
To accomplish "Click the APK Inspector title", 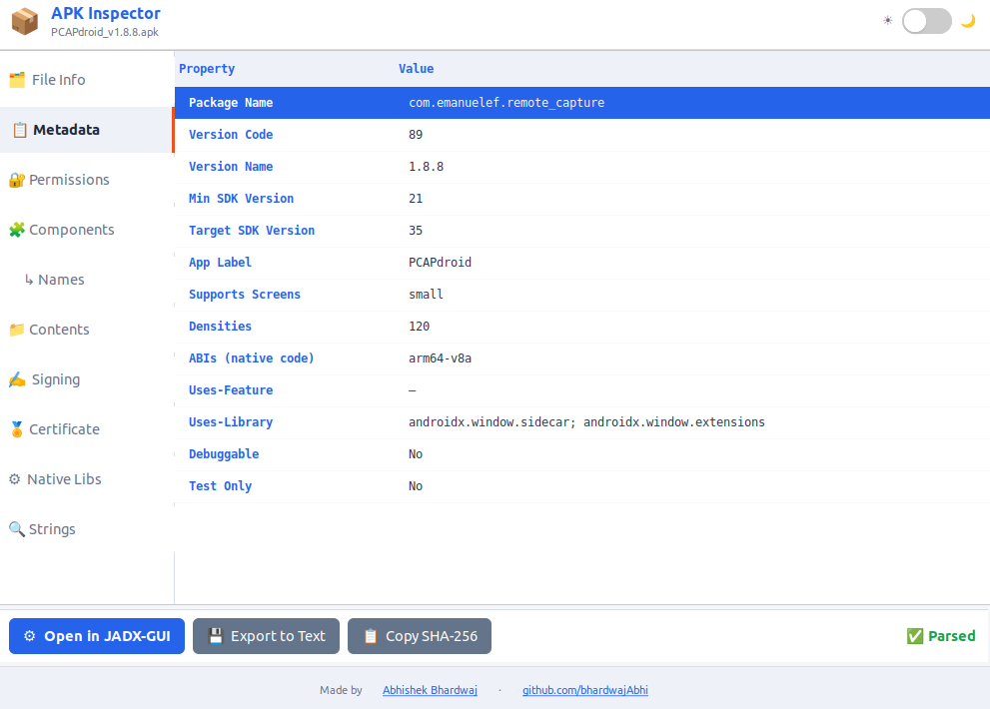I will pos(106,13).
